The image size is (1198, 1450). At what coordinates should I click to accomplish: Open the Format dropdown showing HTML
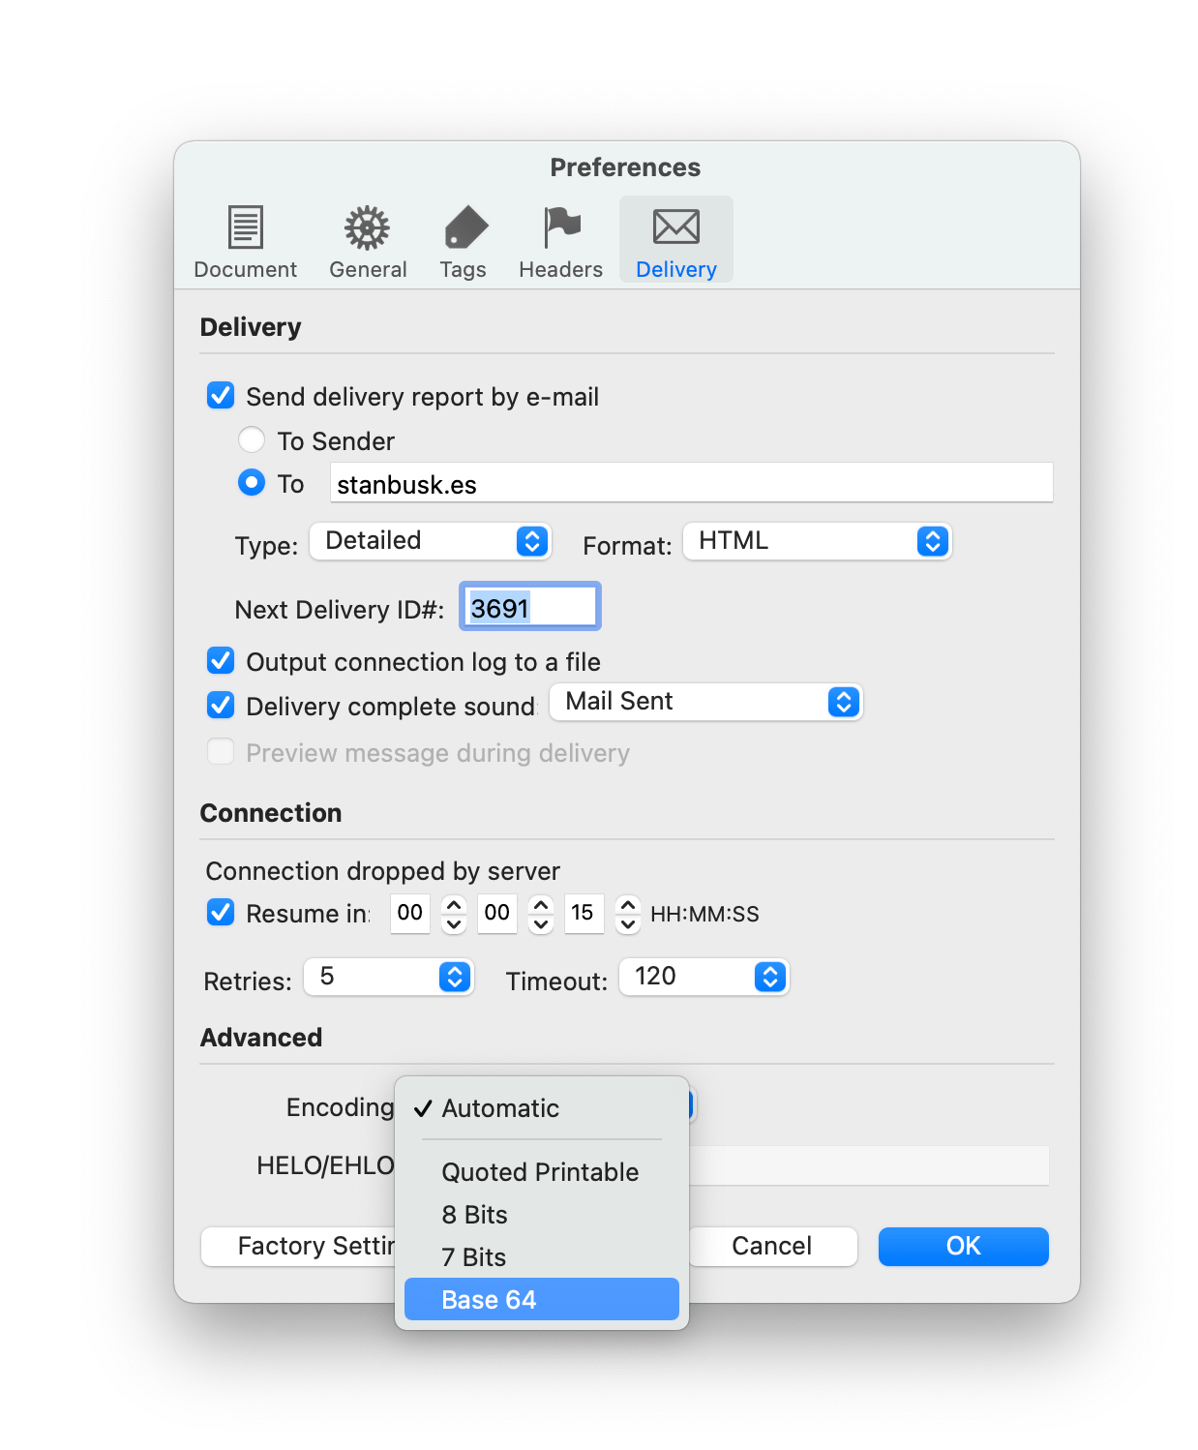point(816,541)
